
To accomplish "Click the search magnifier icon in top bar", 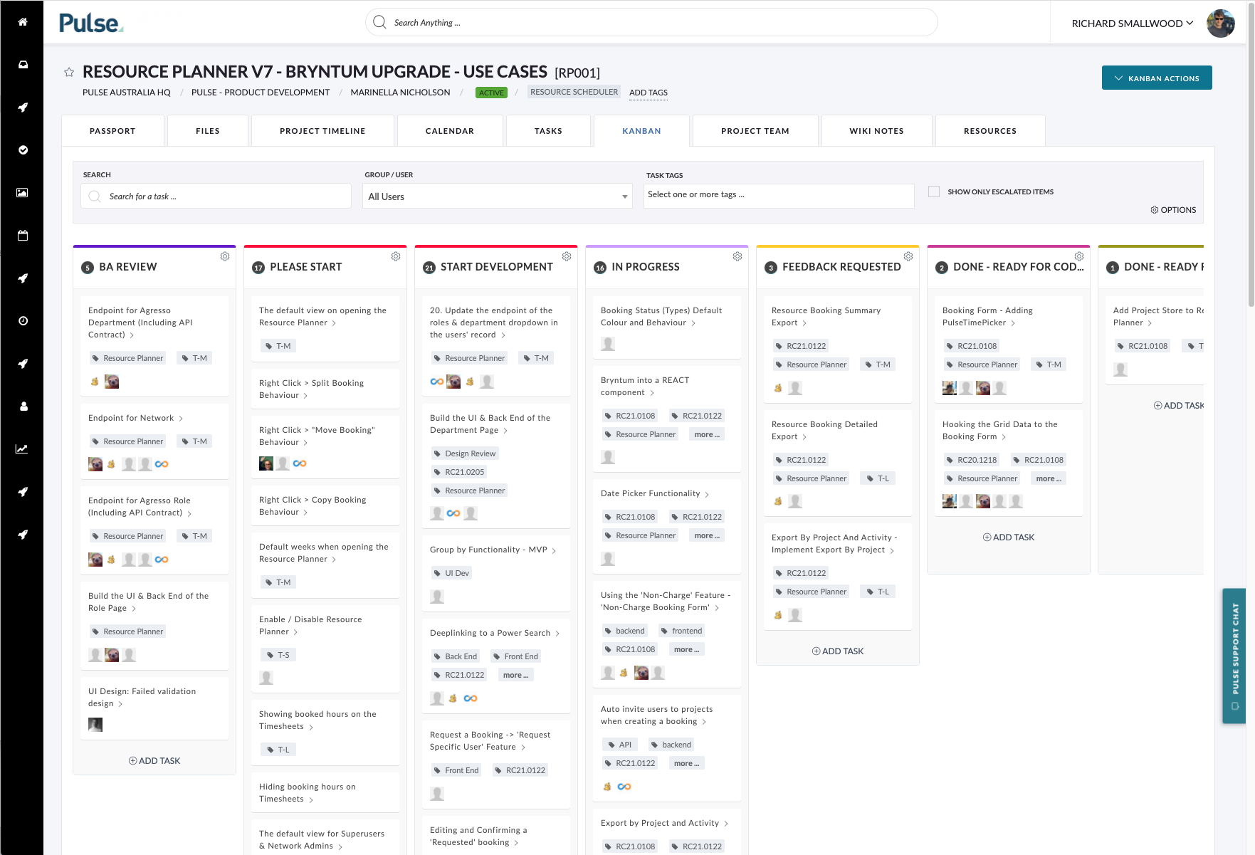I will click(x=379, y=22).
